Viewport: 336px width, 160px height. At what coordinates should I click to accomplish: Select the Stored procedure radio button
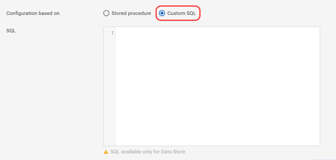[106, 13]
